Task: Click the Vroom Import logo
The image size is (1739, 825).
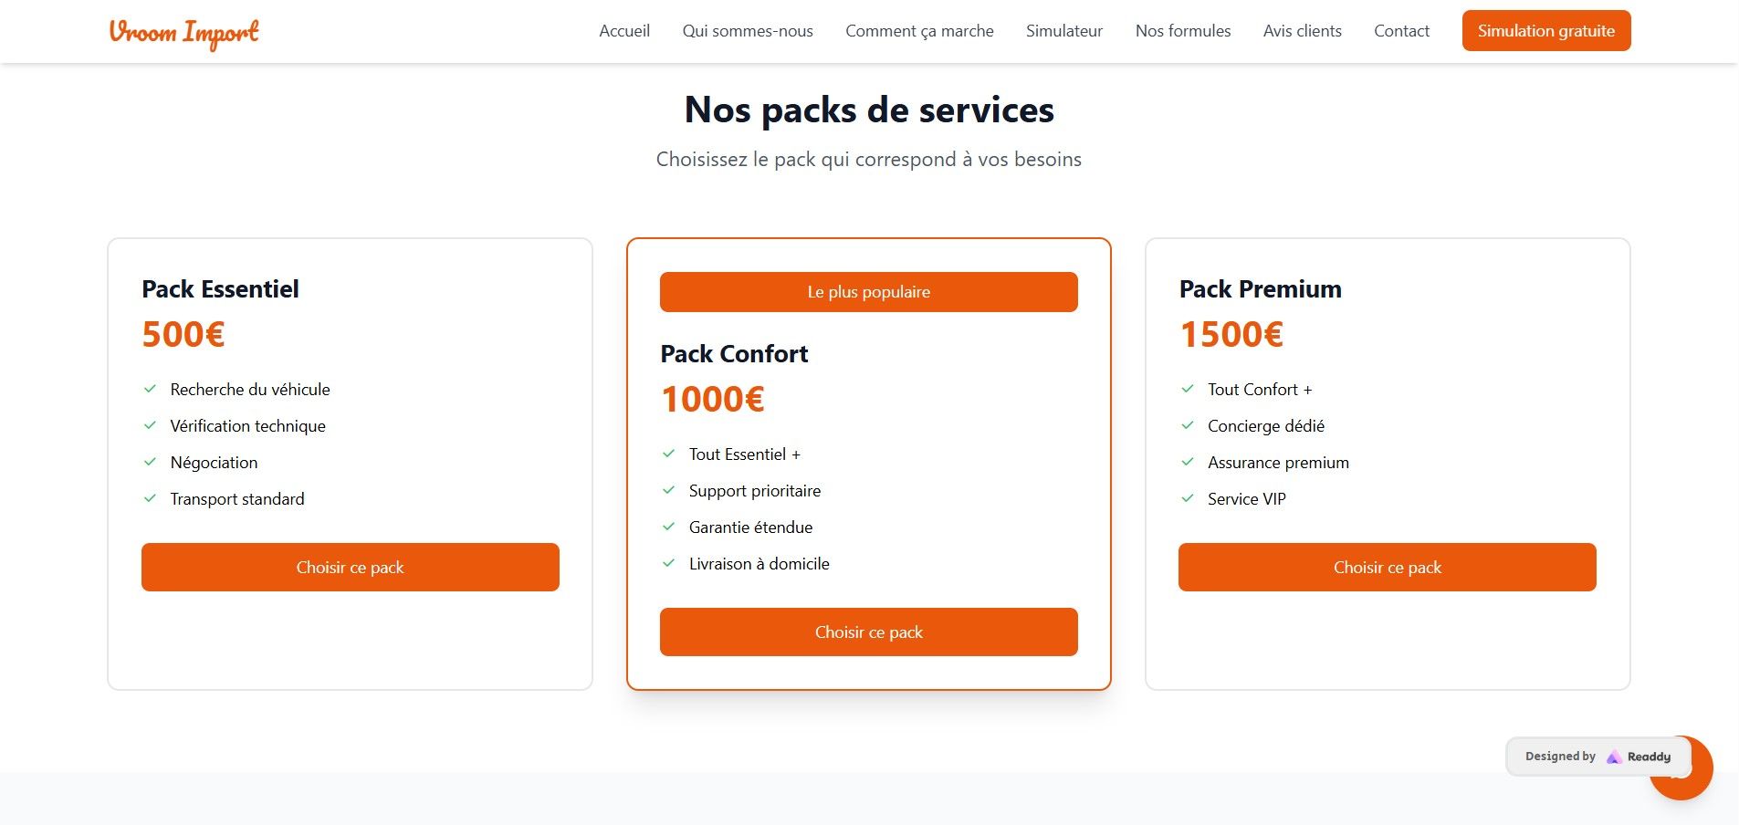Action: (x=183, y=32)
